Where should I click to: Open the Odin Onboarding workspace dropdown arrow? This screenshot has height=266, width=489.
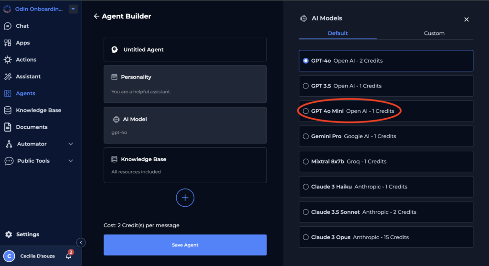pyautogui.click(x=73, y=9)
